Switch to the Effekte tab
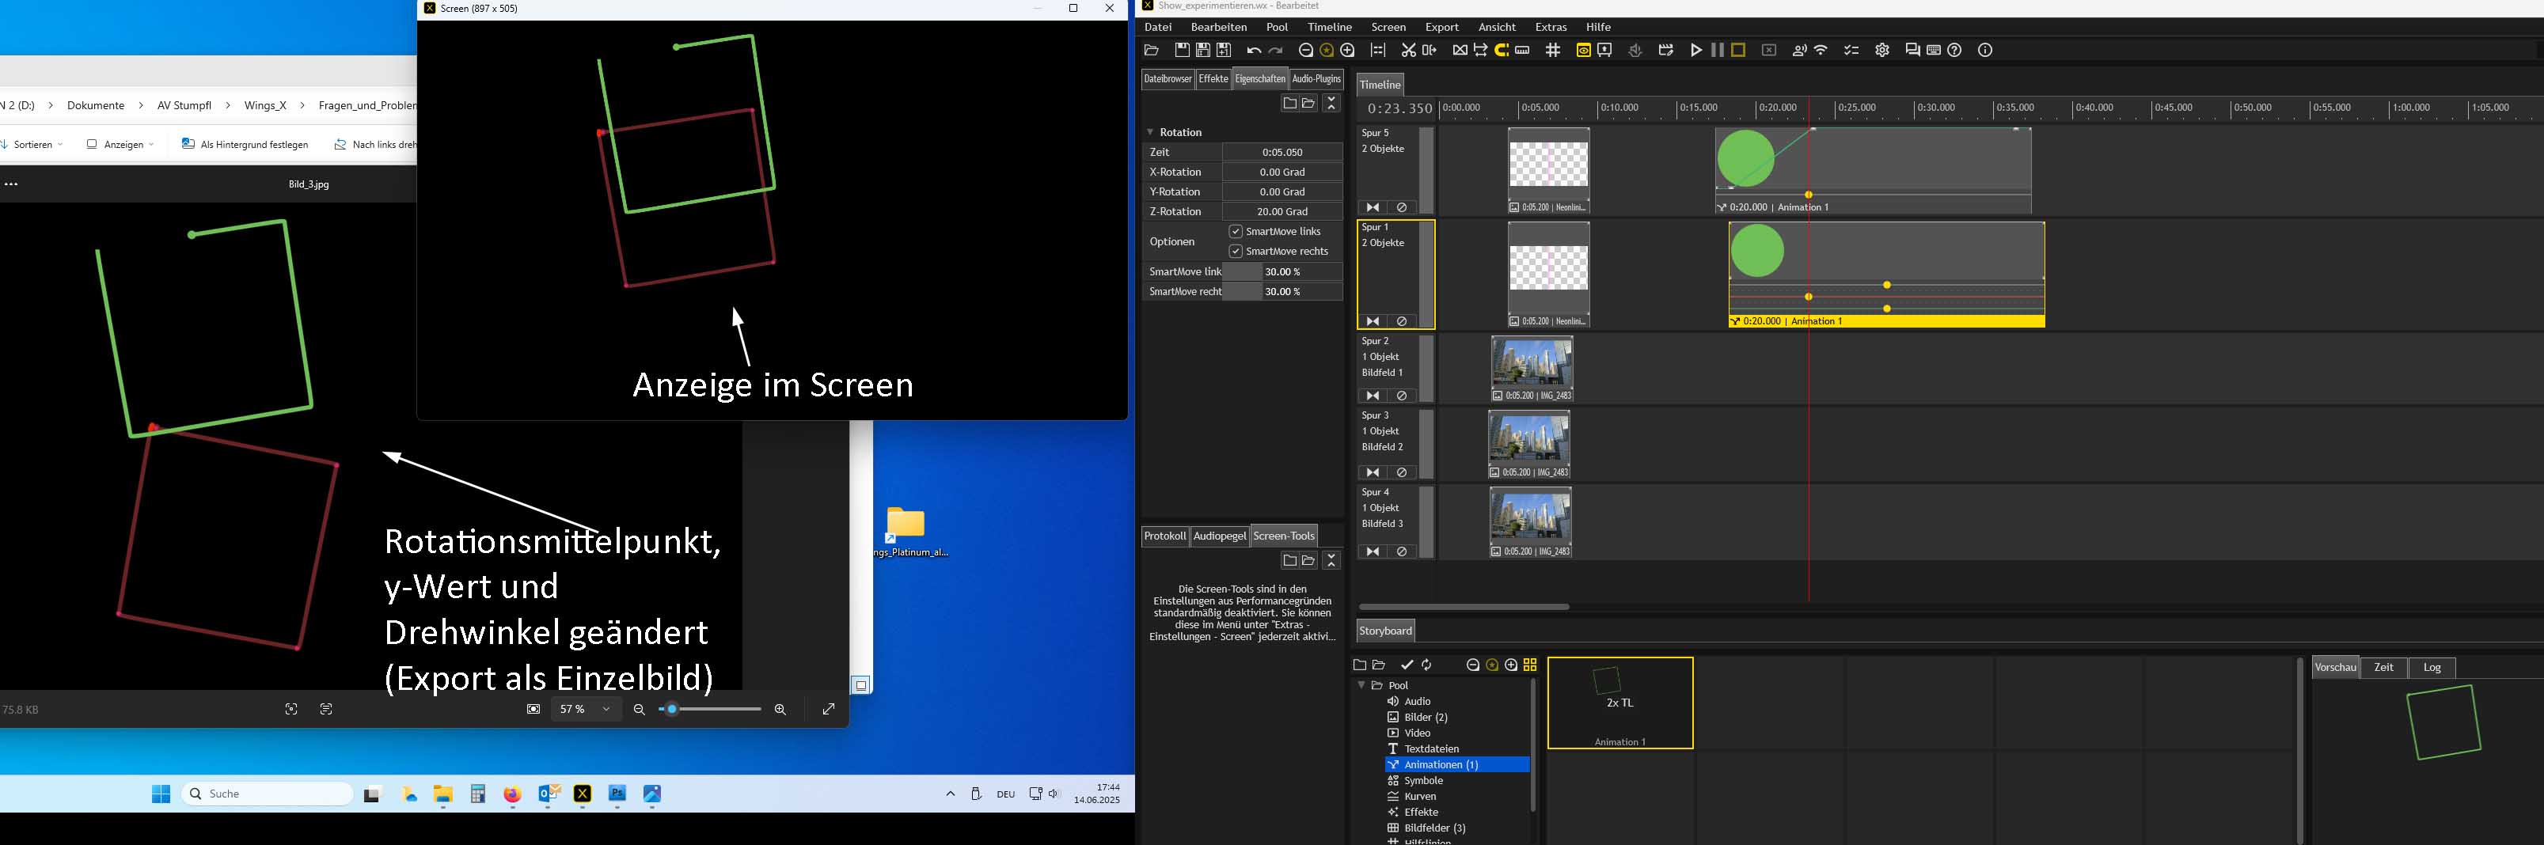2544x845 pixels. click(1213, 79)
